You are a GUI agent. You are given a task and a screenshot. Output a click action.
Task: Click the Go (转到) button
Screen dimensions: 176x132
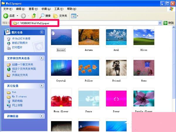click(x=168, y=23)
